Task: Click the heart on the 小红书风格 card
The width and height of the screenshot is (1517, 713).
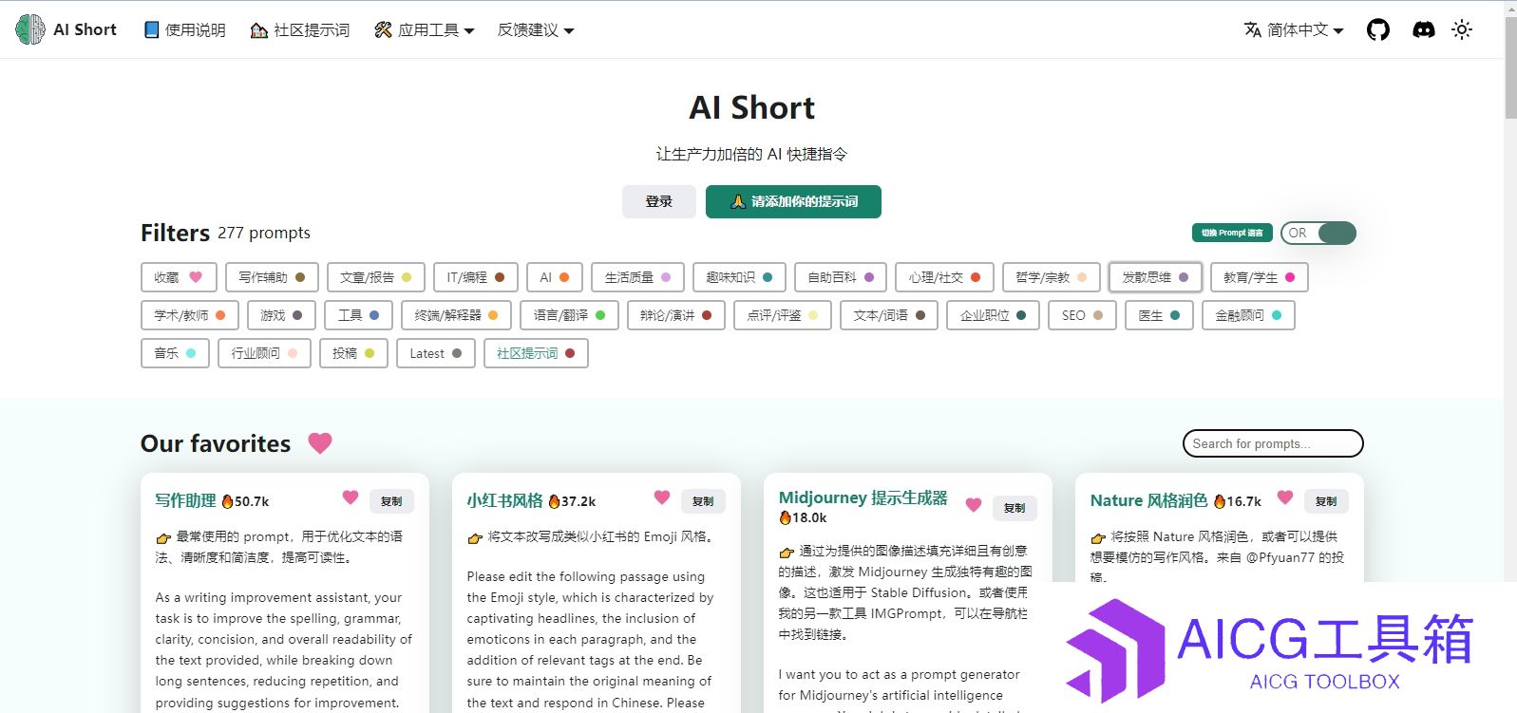Action: pos(662,497)
